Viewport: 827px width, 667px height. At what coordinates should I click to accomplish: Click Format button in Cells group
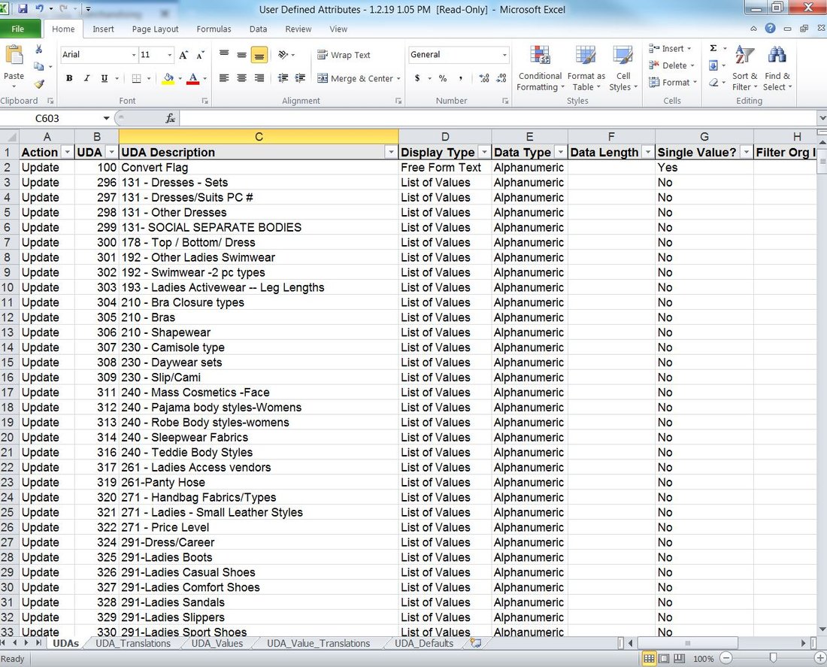672,82
